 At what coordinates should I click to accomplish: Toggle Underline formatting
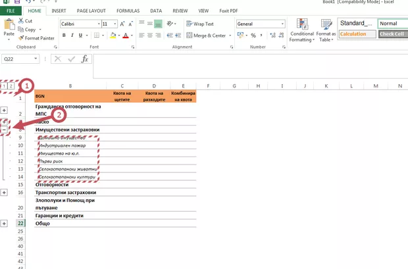pos(80,36)
